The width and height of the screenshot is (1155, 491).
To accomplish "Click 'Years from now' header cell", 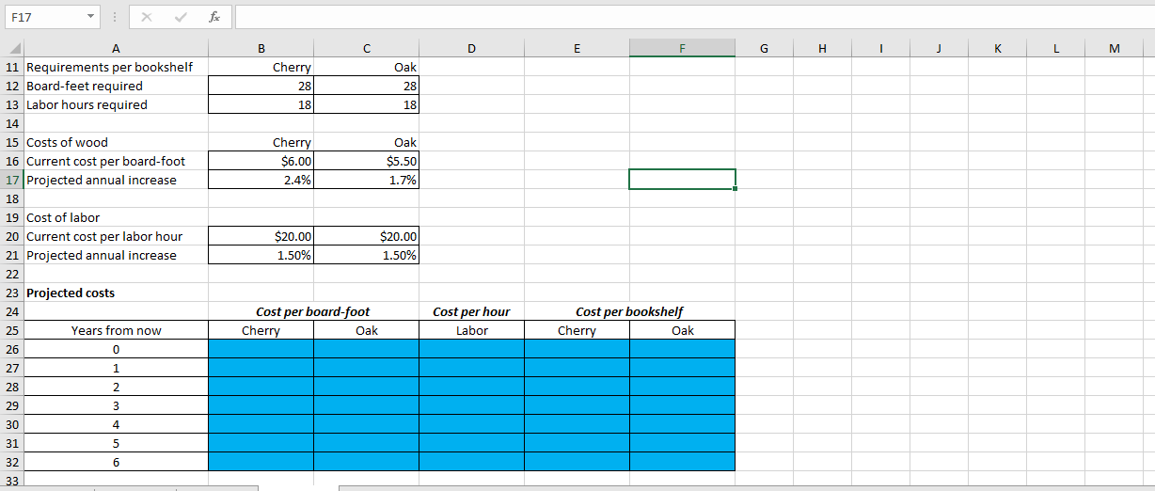I will (x=115, y=330).
